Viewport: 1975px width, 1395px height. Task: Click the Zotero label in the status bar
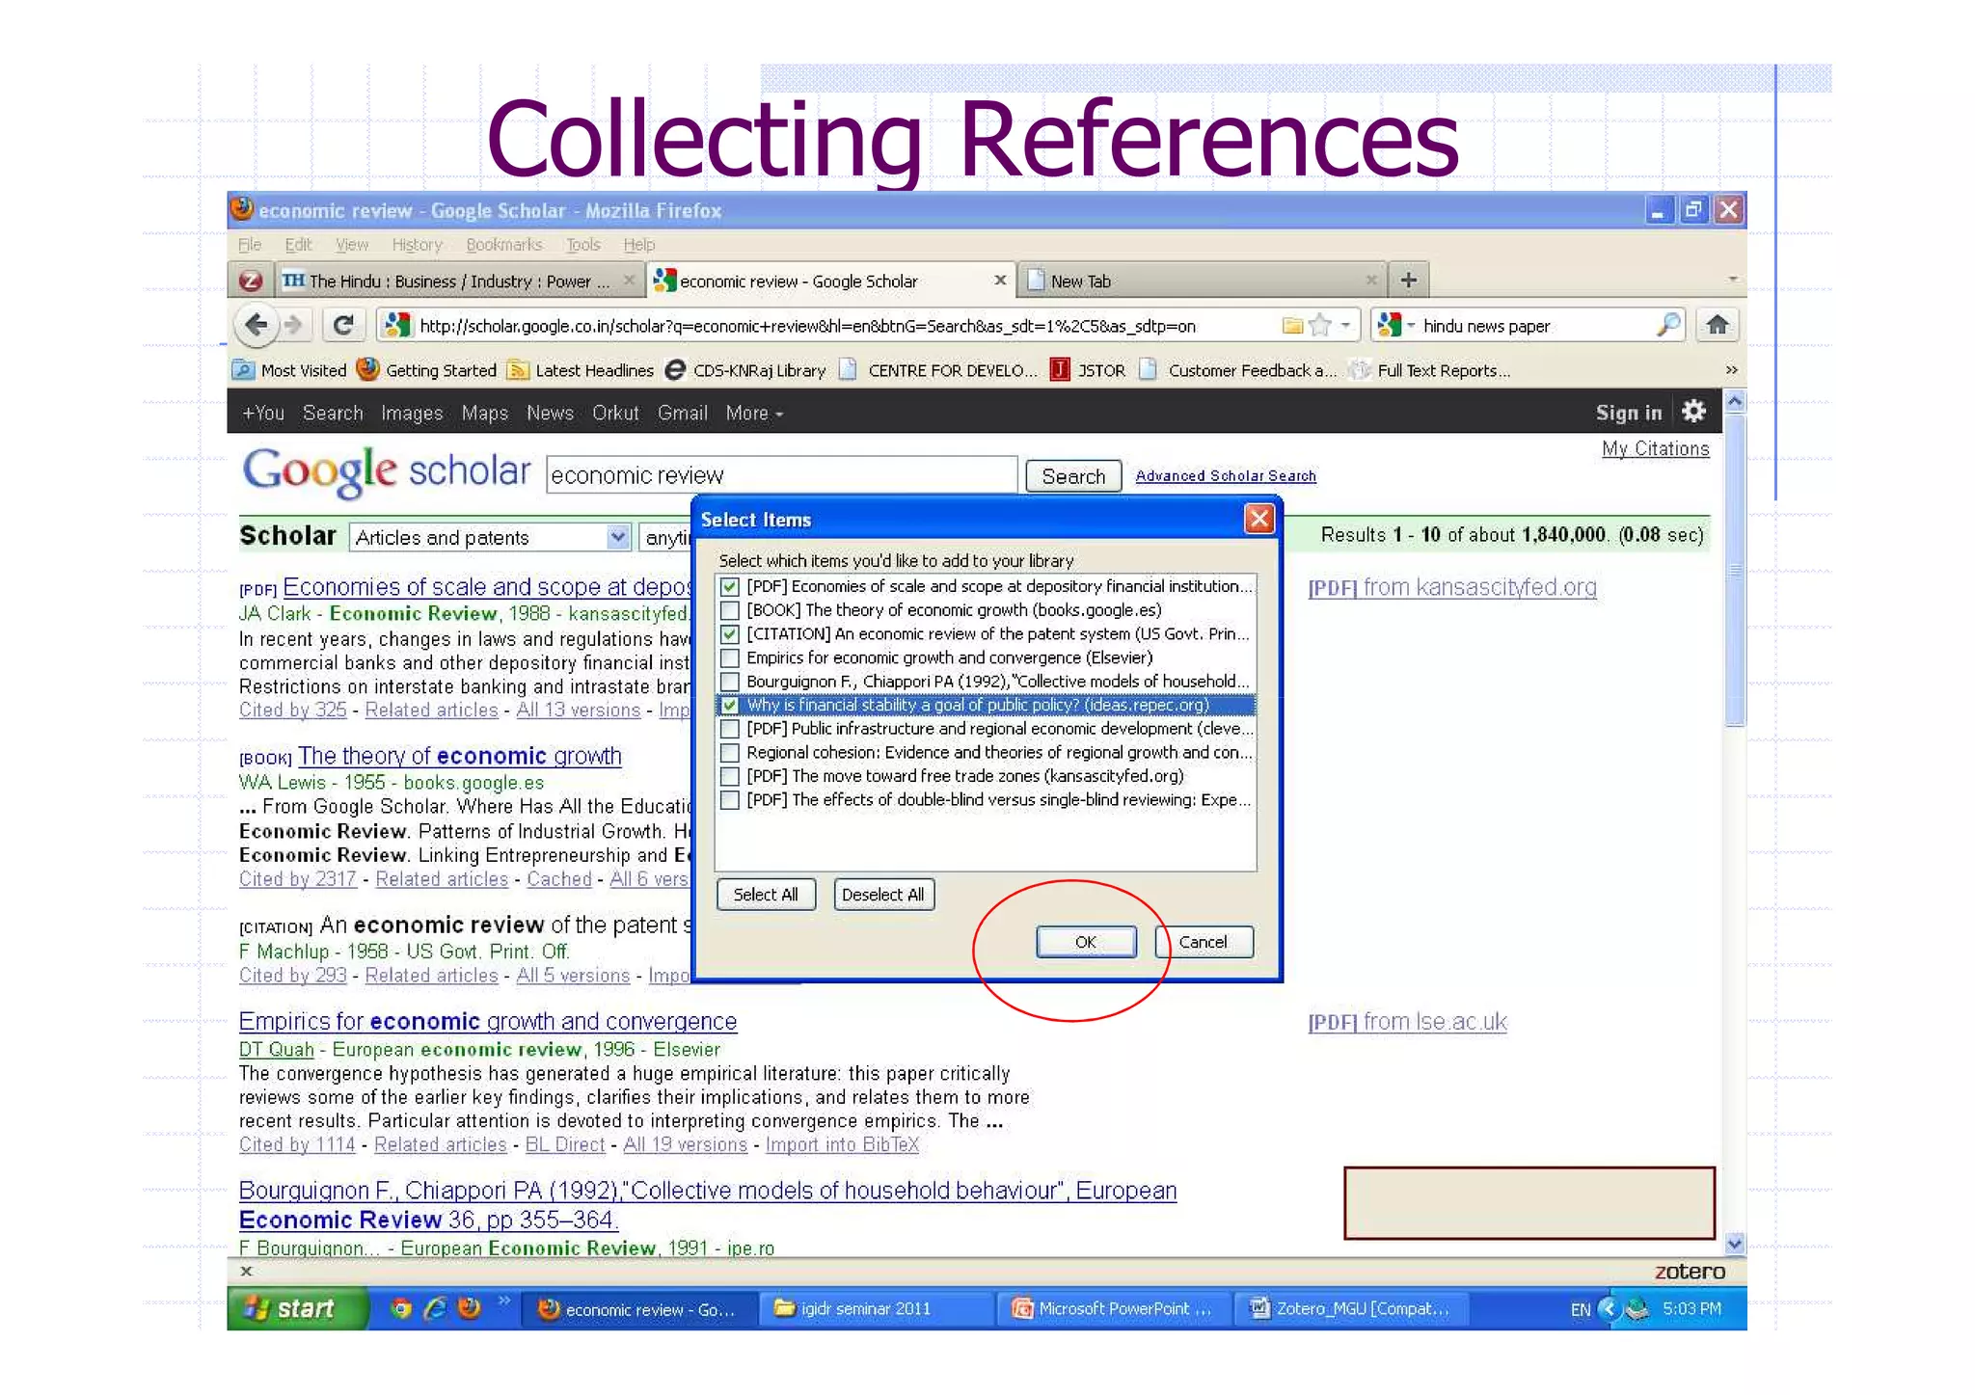(x=1690, y=1272)
